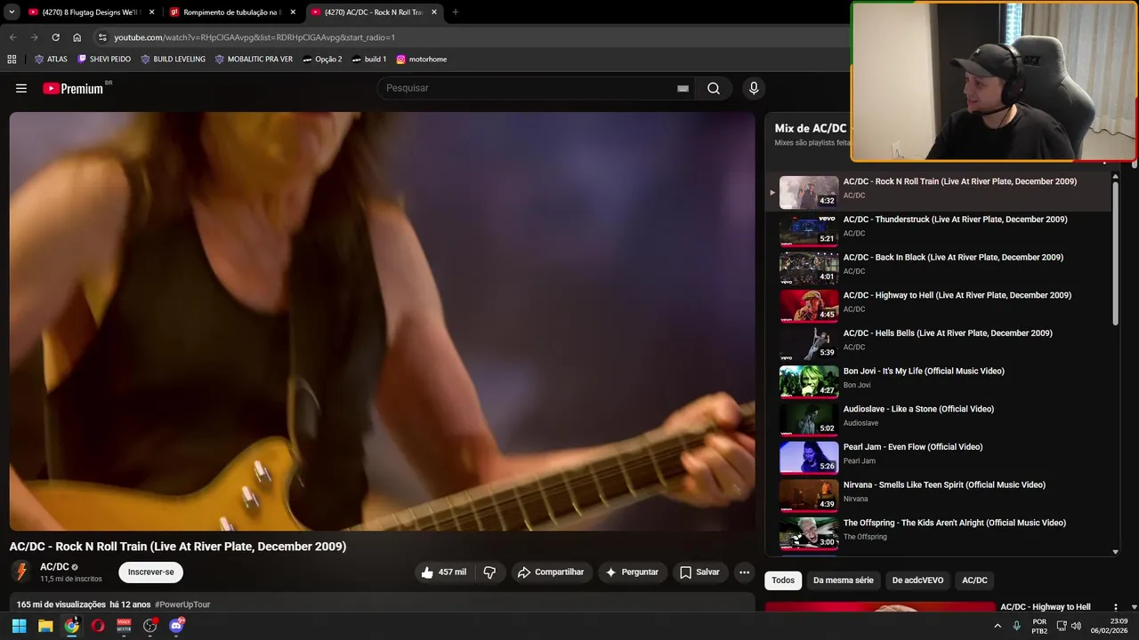
Task: Open volume control in system tray
Action: click(x=1076, y=626)
